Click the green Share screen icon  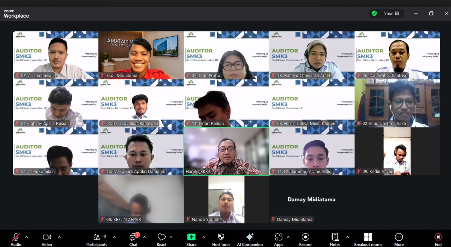[191, 237]
